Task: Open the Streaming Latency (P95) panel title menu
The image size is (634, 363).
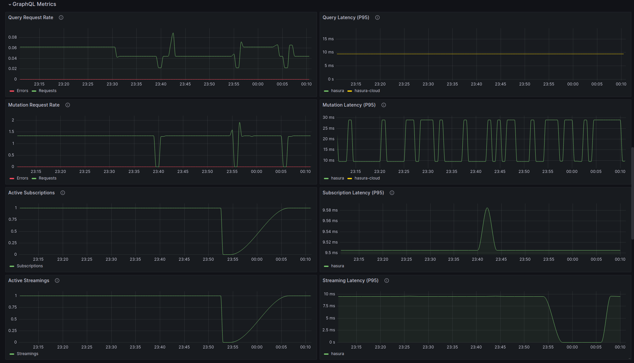Action: pos(350,280)
